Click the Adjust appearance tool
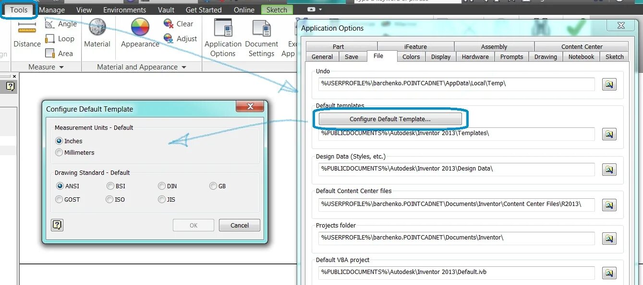 [180, 38]
